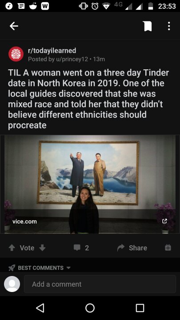
Task: Give an award using gift icon
Action: 168,248
